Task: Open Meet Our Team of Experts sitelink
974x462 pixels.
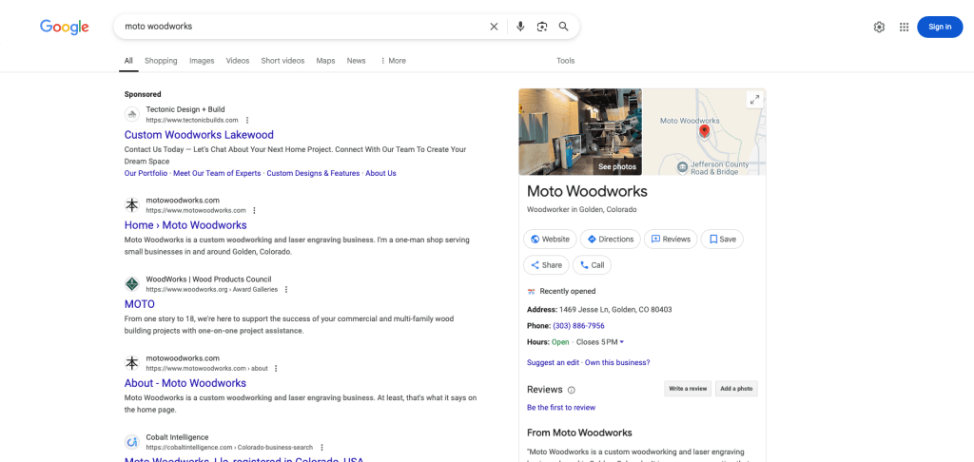Action: (217, 173)
